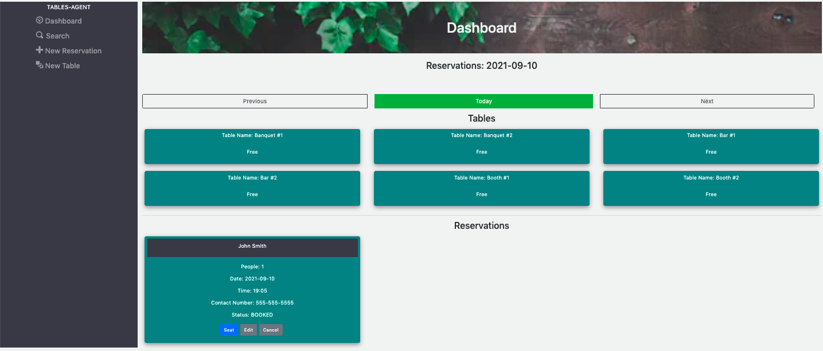Click 'Contact Number: 555-555-5555' text
The image size is (823, 351).
point(252,303)
